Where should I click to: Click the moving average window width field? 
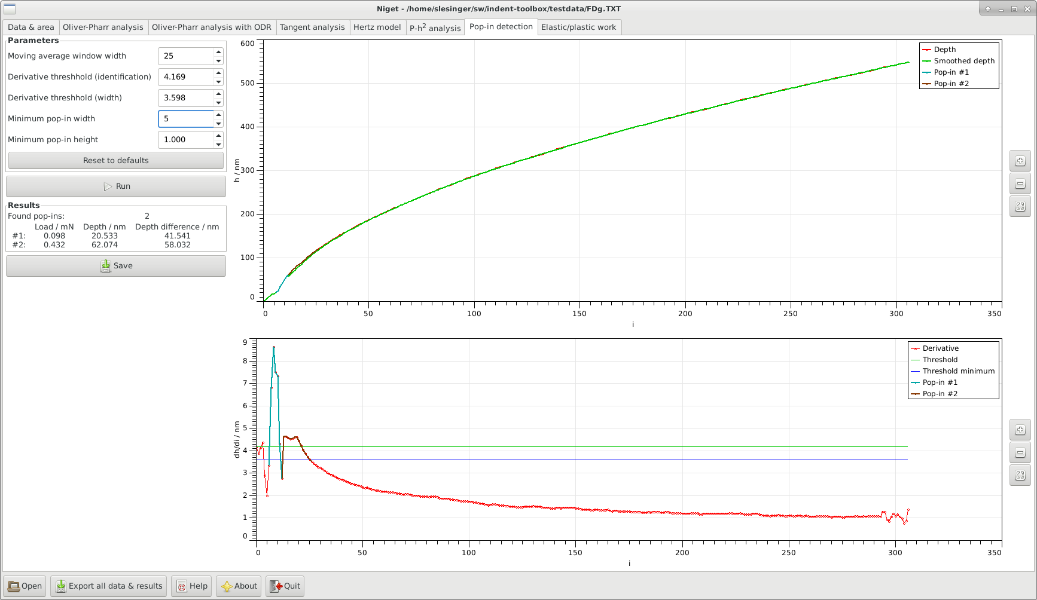click(186, 56)
